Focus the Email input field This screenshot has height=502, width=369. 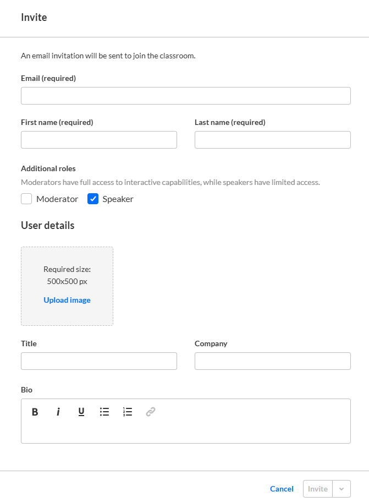tap(186, 96)
